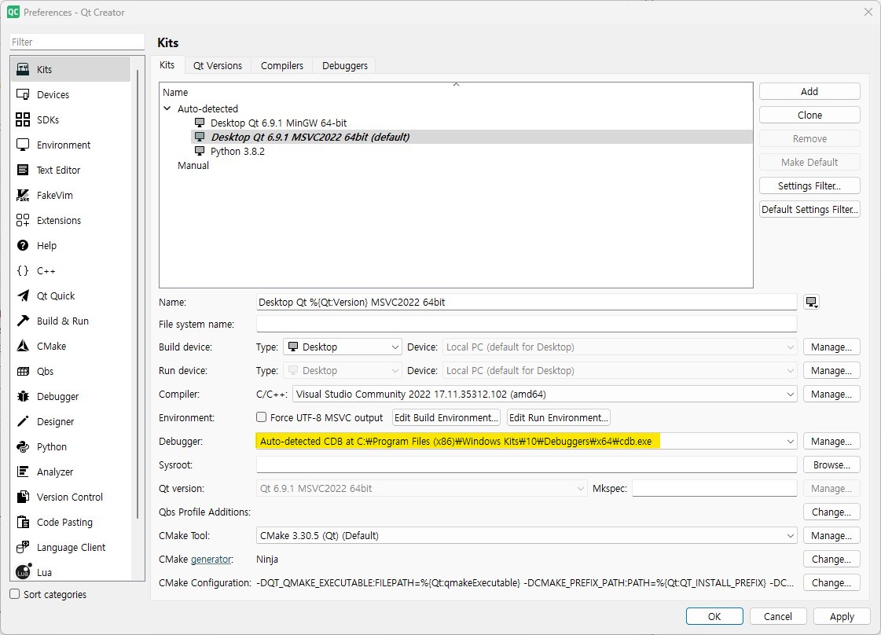Image resolution: width=881 pixels, height=635 pixels.
Task: Open the Extensions category icon
Action: point(23,220)
